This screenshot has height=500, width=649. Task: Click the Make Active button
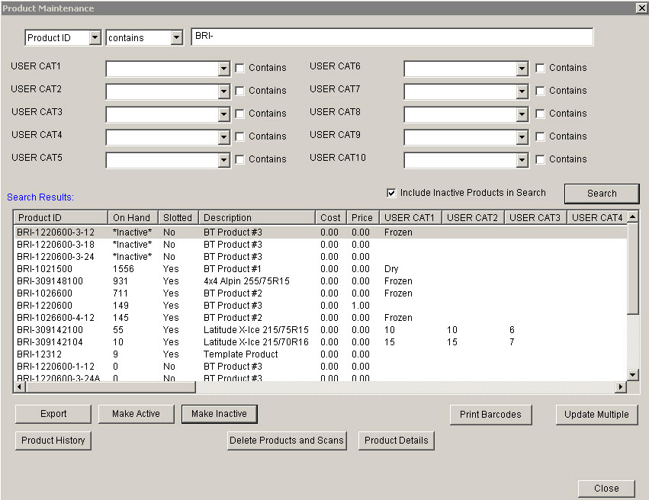coord(137,414)
